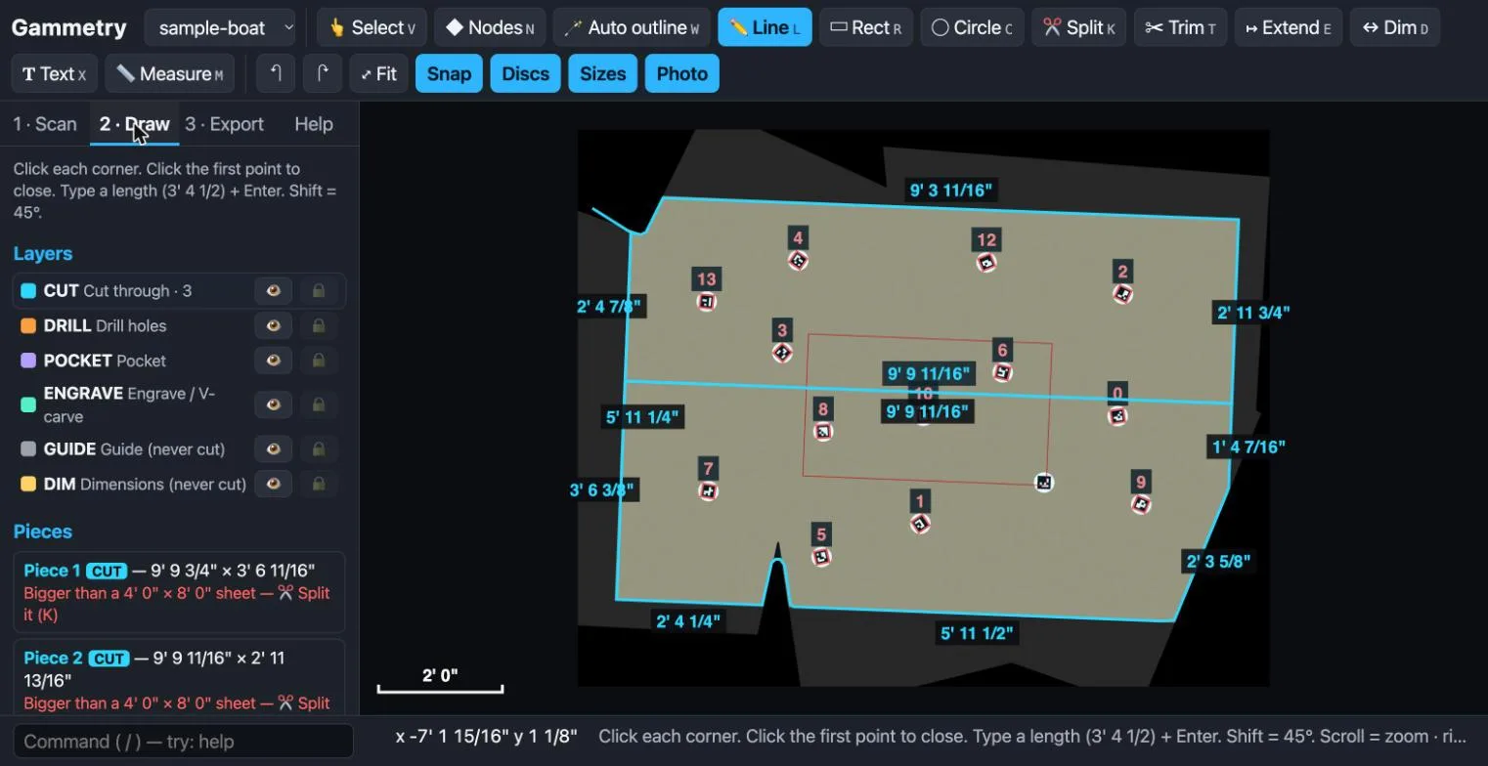This screenshot has width=1488, height=766.
Task: Select the Nodes diamond tool
Action: tap(491, 27)
